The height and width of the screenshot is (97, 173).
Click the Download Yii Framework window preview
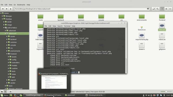pyautogui.click(x=54, y=82)
